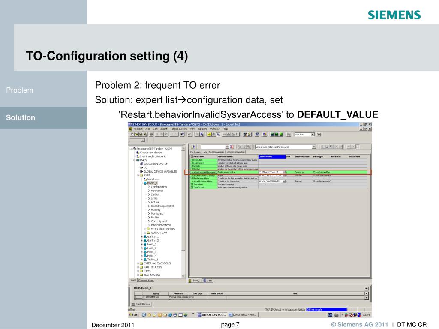Switch to SIMOTION SCOUT taskbar button

point(212,315)
